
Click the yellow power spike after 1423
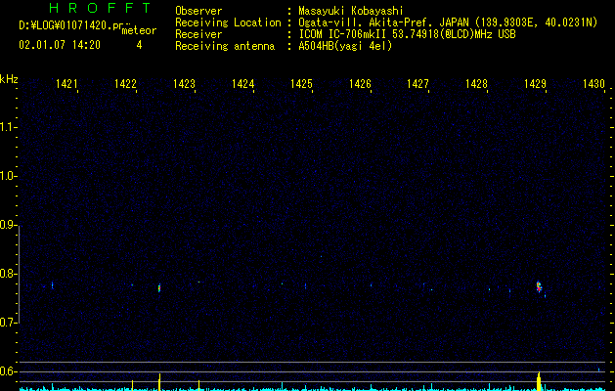[198, 385]
